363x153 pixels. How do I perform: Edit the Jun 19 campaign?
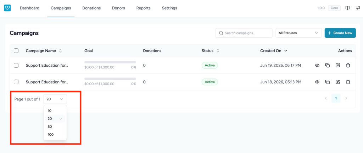click(x=338, y=65)
